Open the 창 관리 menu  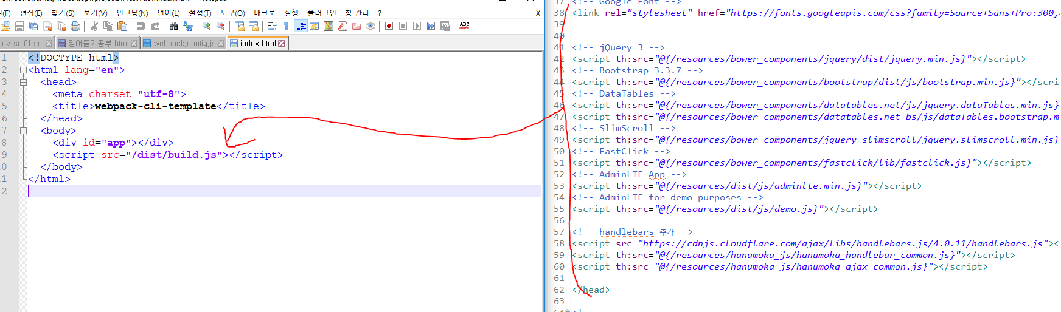point(357,13)
